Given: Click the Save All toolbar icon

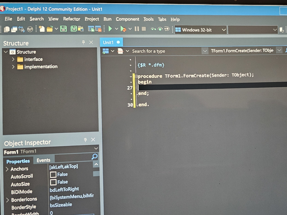Looking at the screenshot, I should tap(73, 29).
